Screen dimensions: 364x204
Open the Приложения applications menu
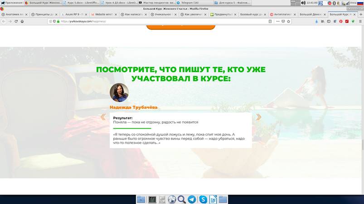[x=11, y=3]
